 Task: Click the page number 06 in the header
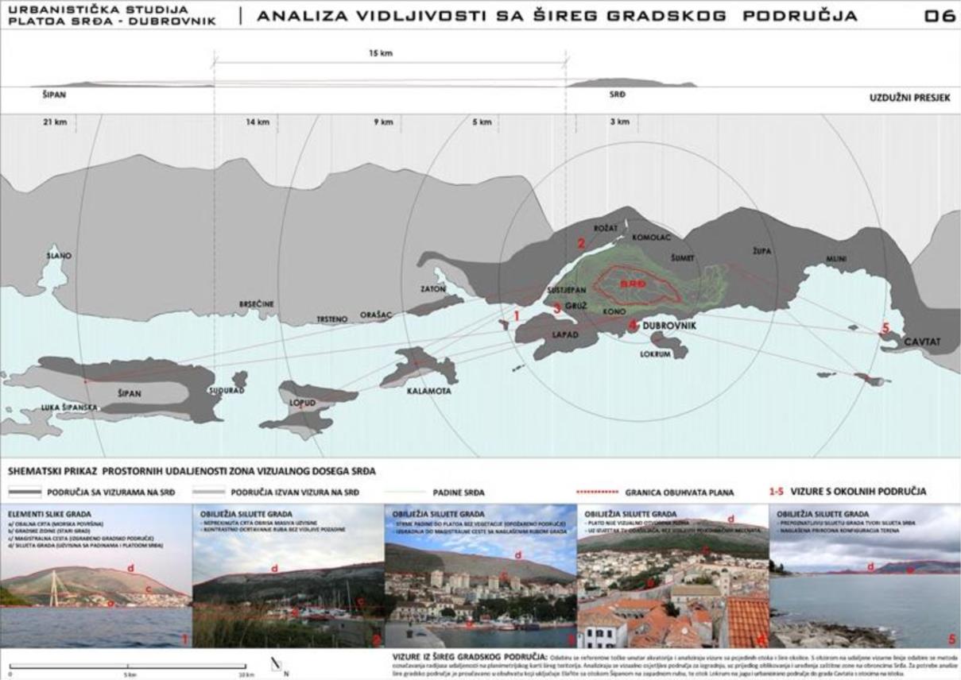tap(939, 15)
